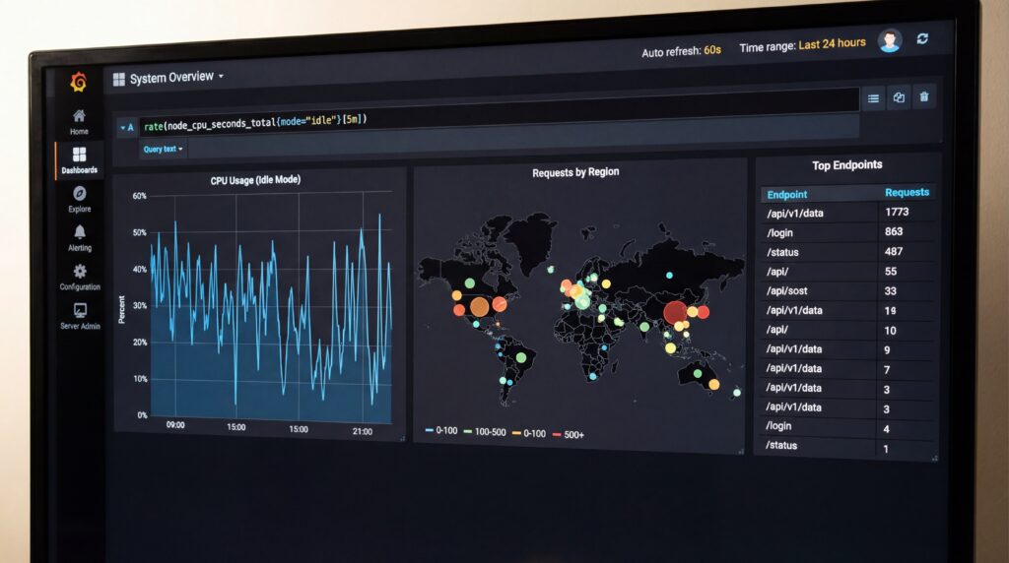Click the refresh dashboard icon
The image size is (1009, 563).
click(922, 38)
